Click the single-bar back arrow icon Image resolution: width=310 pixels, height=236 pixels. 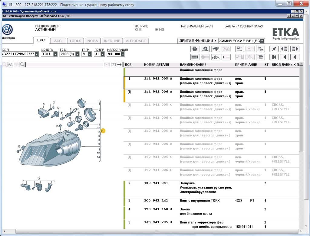pyautogui.click(x=284, y=57)
